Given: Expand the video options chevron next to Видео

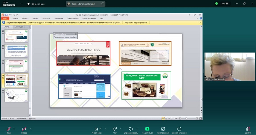Looking at the screenshot, I should 30,129.
